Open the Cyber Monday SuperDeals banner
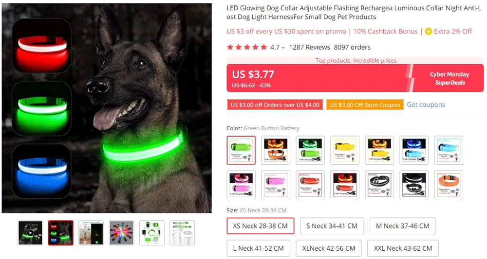The height and width of the screenshot is (259, 487). [449, 78]
